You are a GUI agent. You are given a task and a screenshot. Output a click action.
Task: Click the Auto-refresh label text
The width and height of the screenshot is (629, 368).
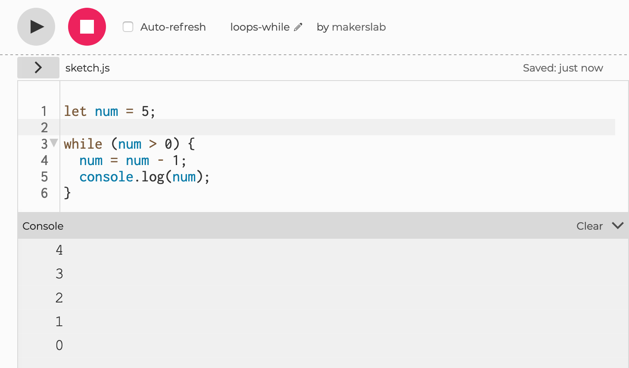coord(173,27)
